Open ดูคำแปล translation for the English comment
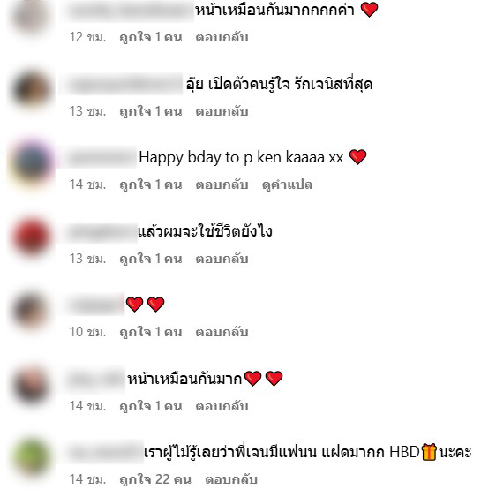 click(287, 184)
